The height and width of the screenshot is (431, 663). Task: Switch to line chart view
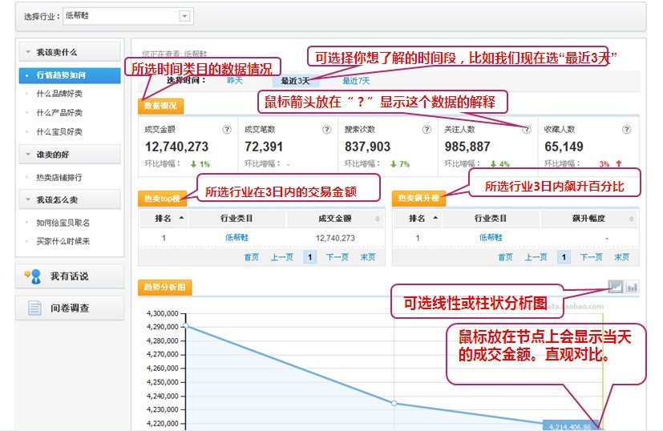click(x=616, y=287)
